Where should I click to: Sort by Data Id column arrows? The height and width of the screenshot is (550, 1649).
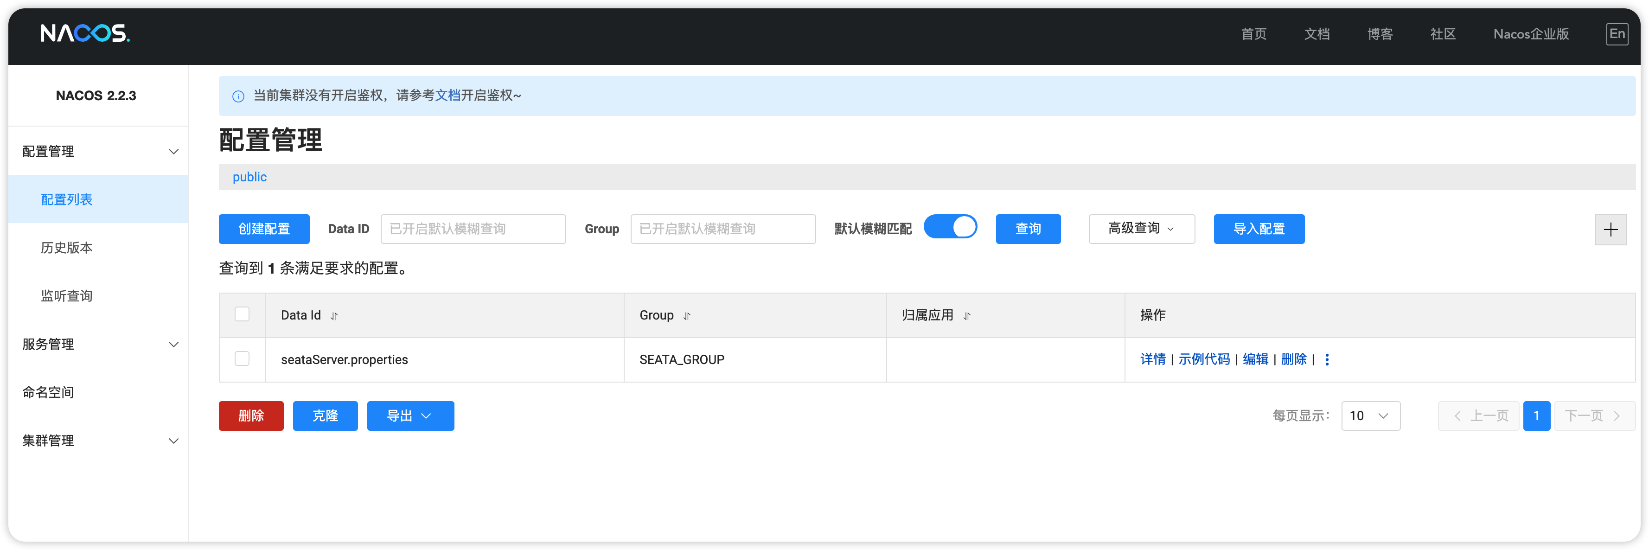(x=334, y=316)
